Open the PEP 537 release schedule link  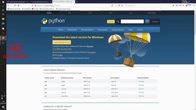(x=141, y=89)
